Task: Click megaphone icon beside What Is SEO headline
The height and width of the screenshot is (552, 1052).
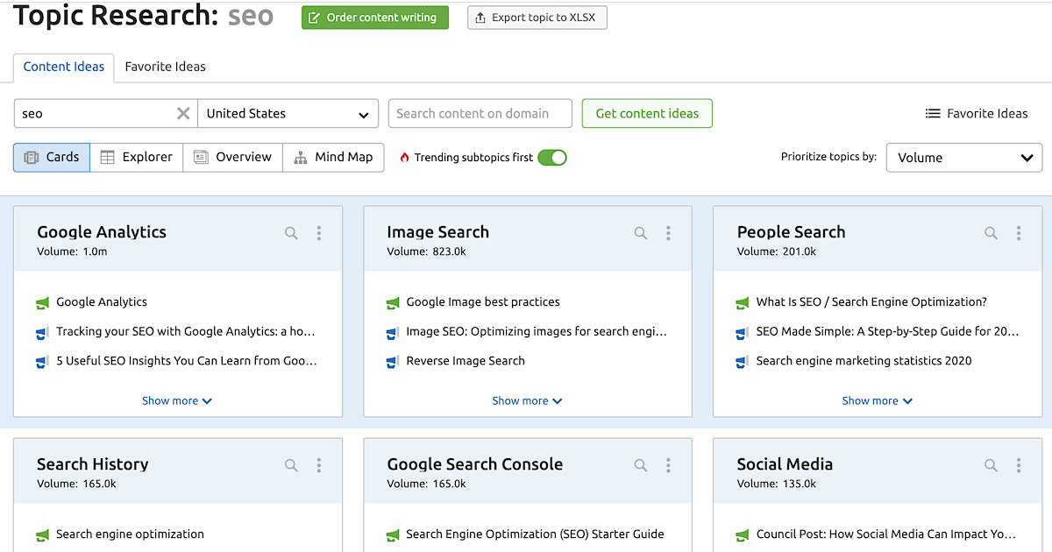Action: [x=743, y=303]
